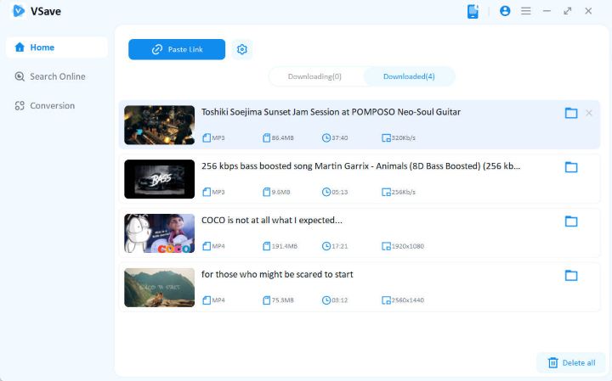
Task: Open folder for Toshiki Soejima download
Action: [571, 113]
